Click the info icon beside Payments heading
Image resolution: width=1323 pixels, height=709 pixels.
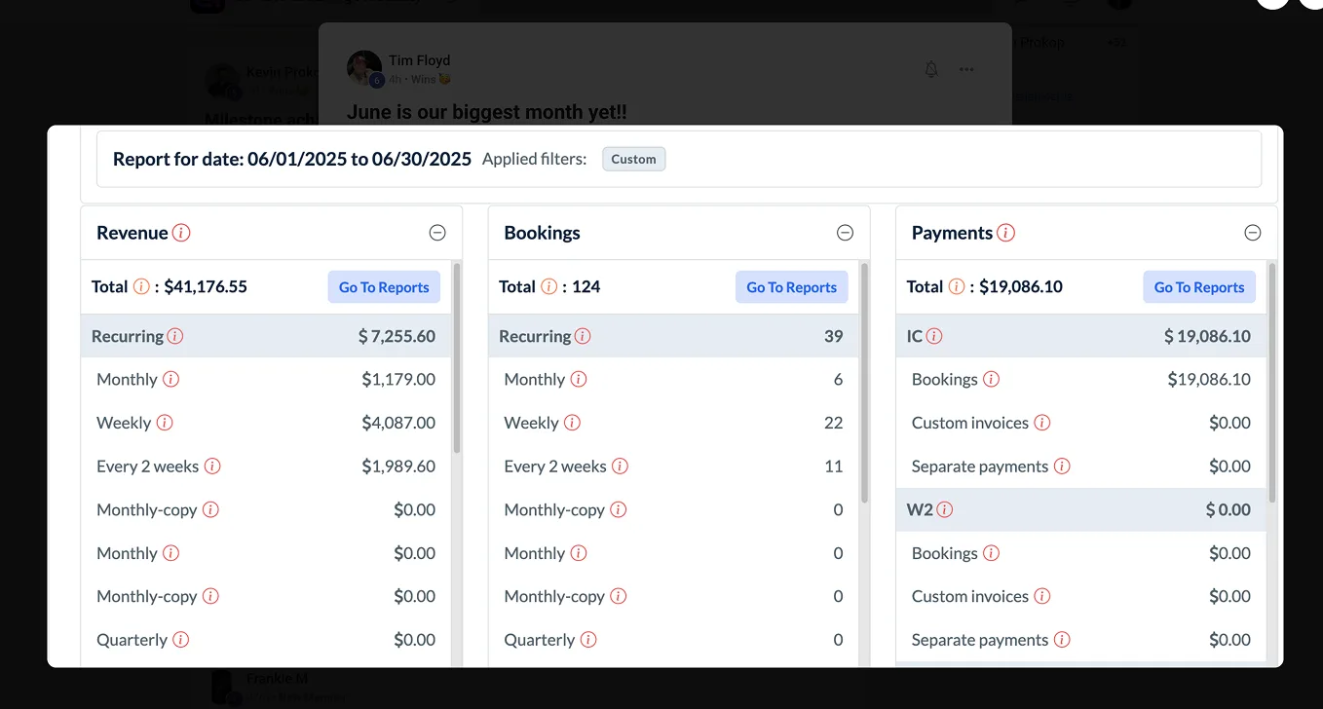1006,233
